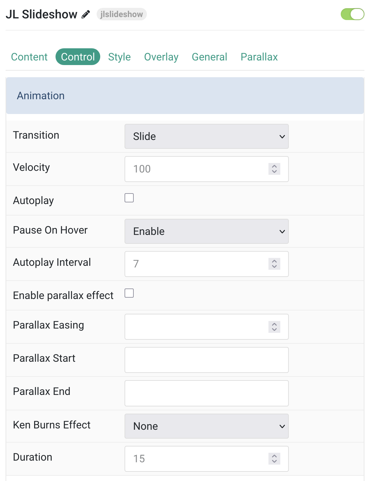Collapse the Animation section header
The image size is (370, 481).
point(185,96)
